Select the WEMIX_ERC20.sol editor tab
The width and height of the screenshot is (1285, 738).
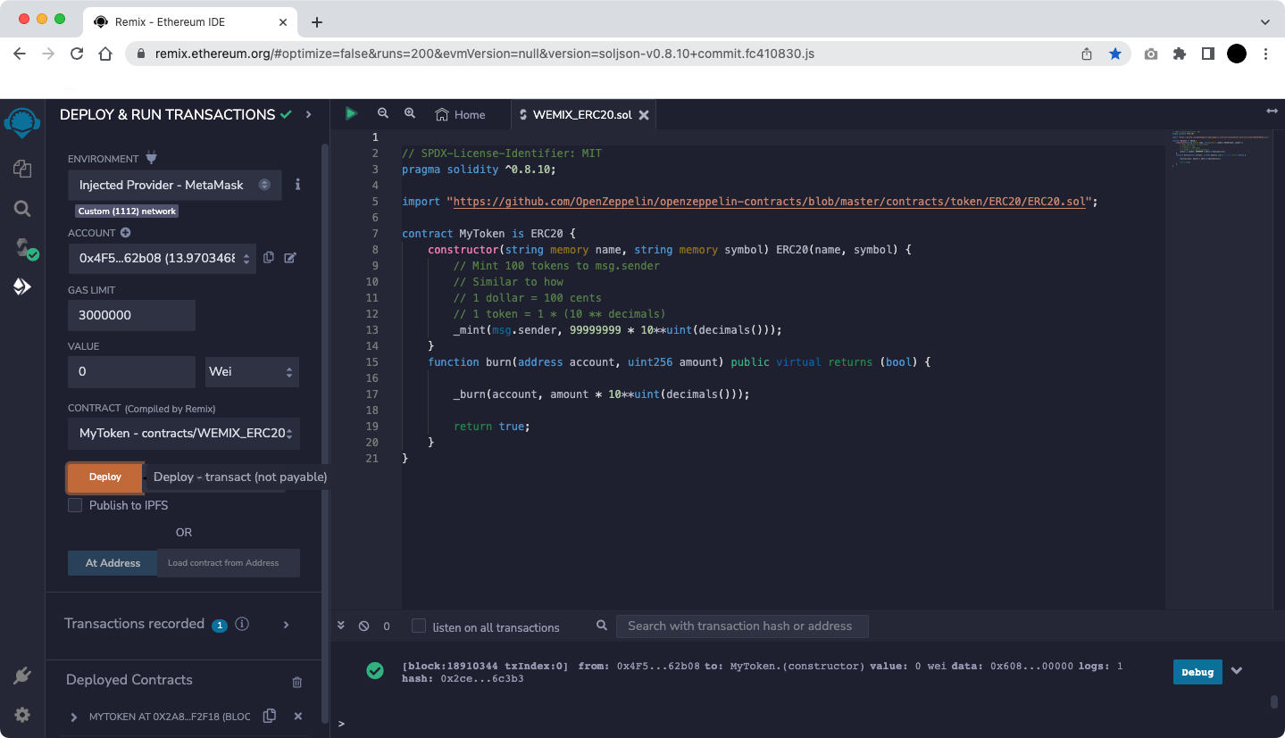(580, 114)
